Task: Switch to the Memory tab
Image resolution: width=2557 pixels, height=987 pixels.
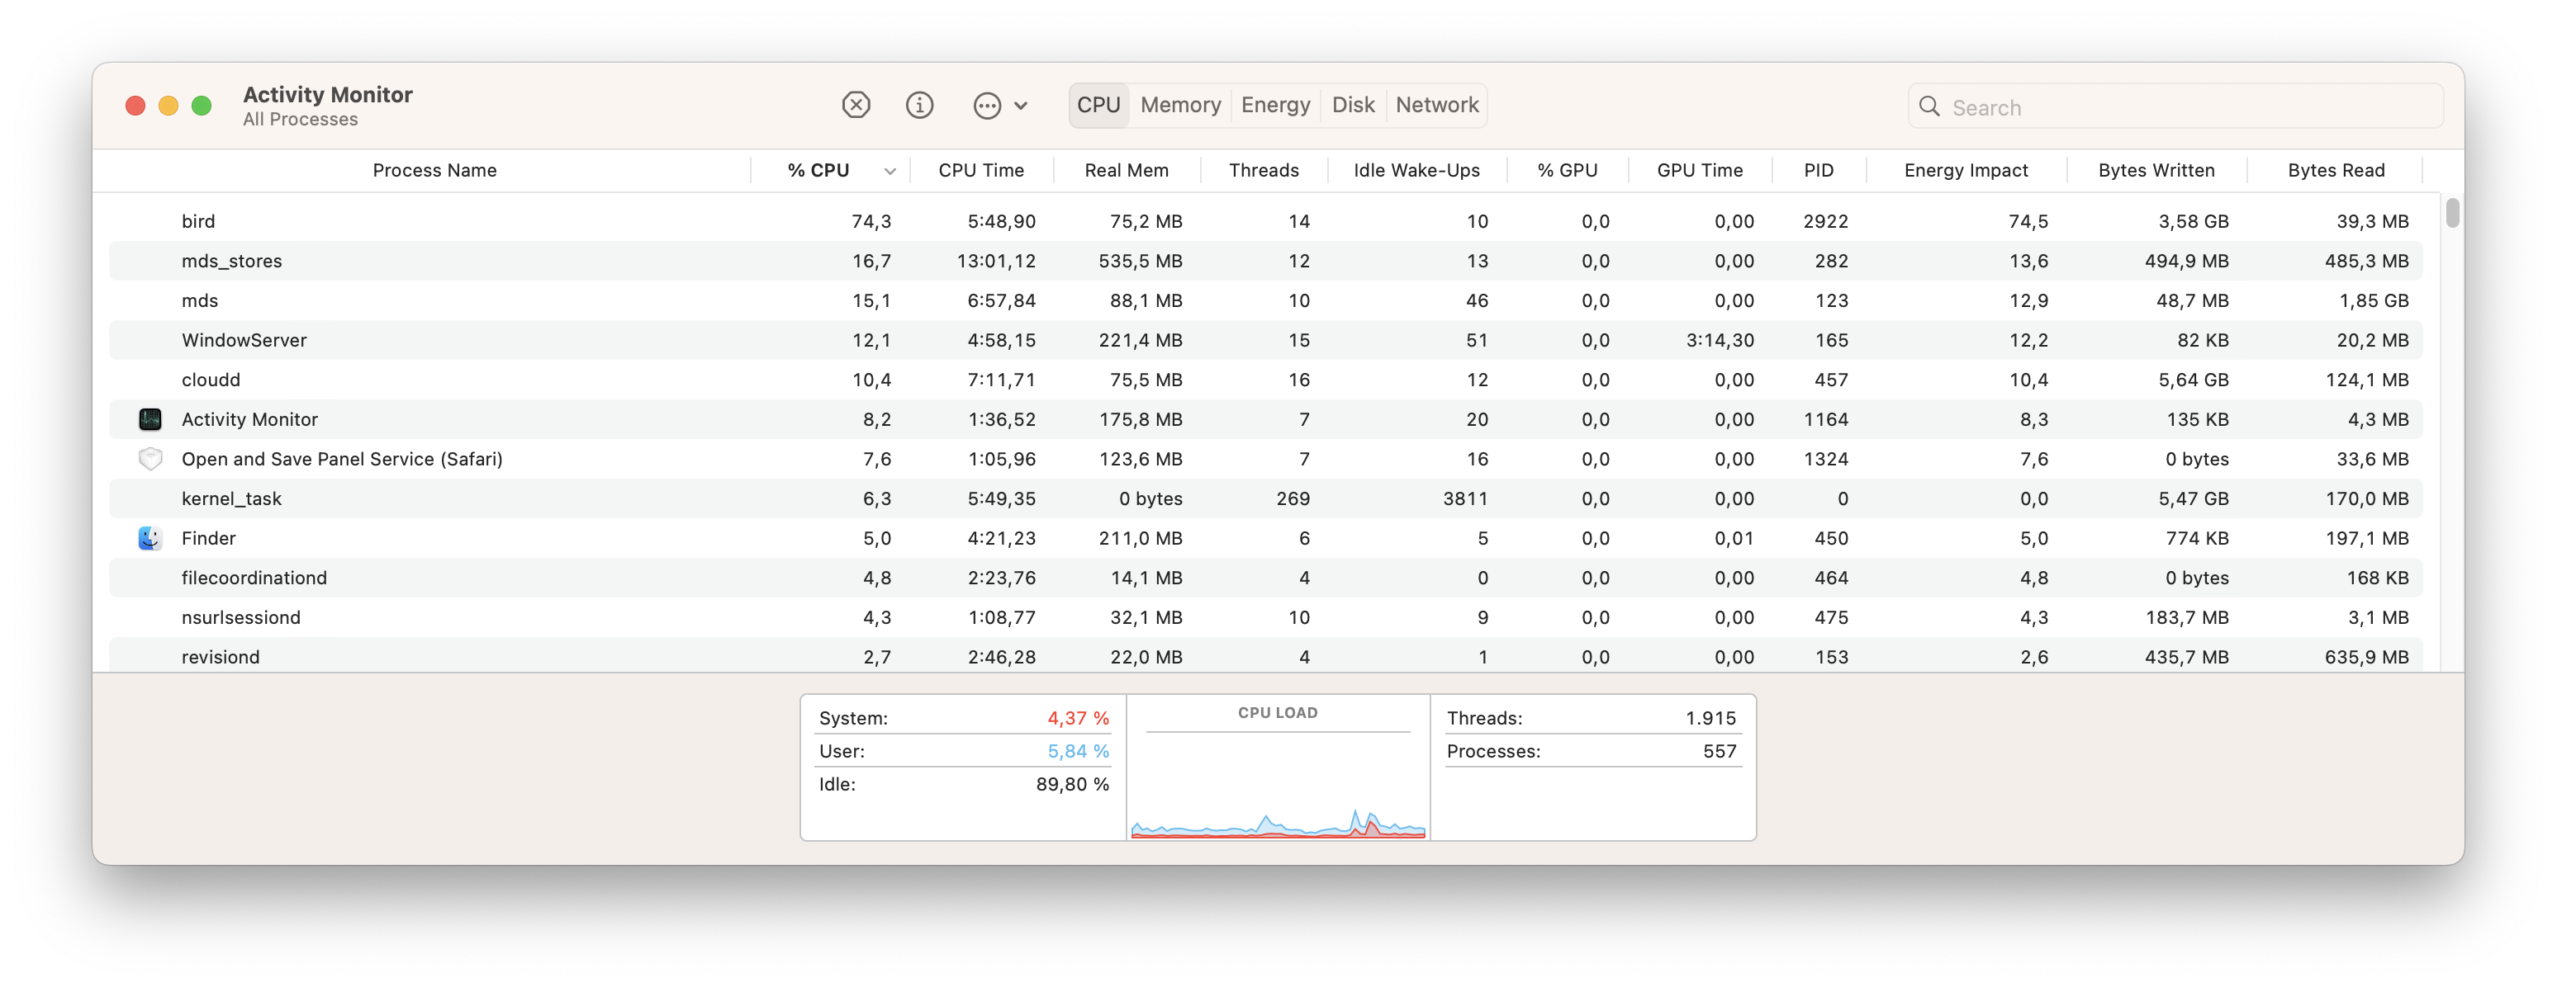Action: (1179, 105)
